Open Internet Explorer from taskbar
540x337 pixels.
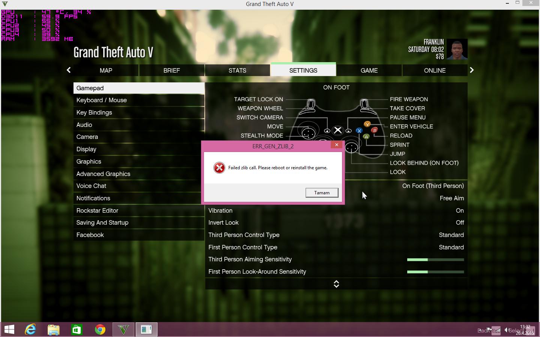(x=30, y=330)
